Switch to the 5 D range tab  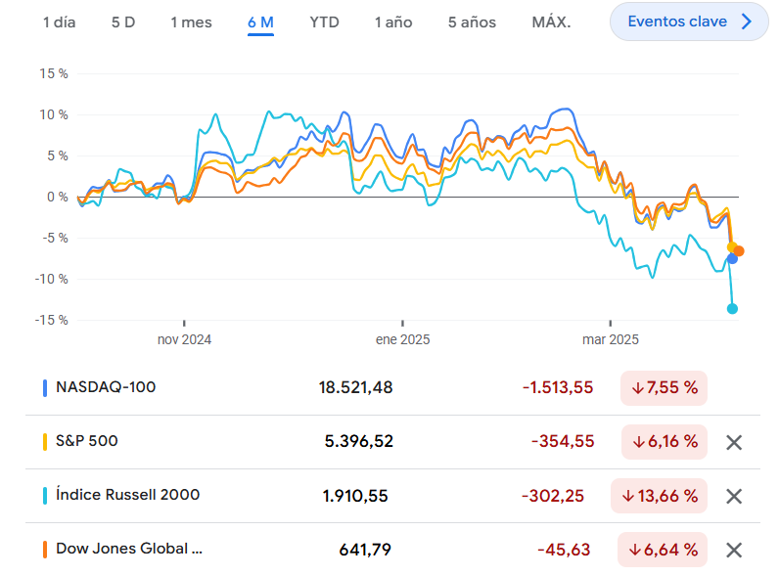click(x=123, y=22)
